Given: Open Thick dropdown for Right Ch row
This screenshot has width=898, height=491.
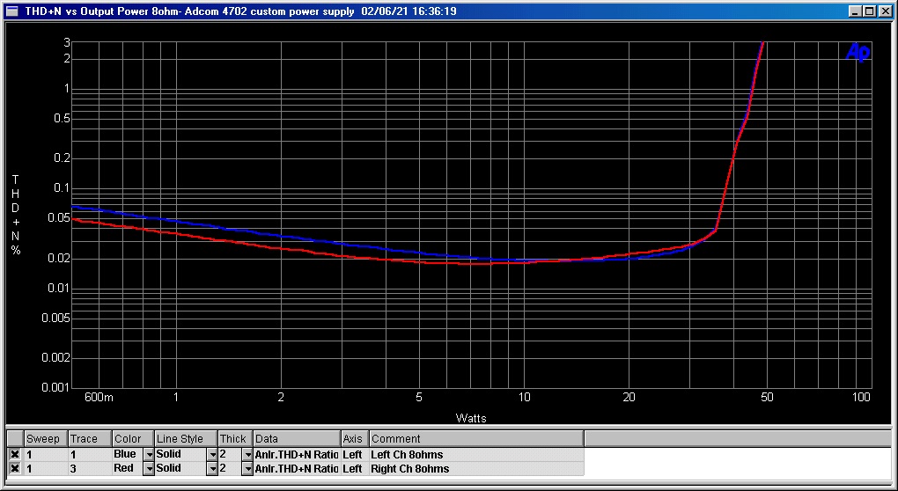Looking at the screenshot, I should point(247,469).
